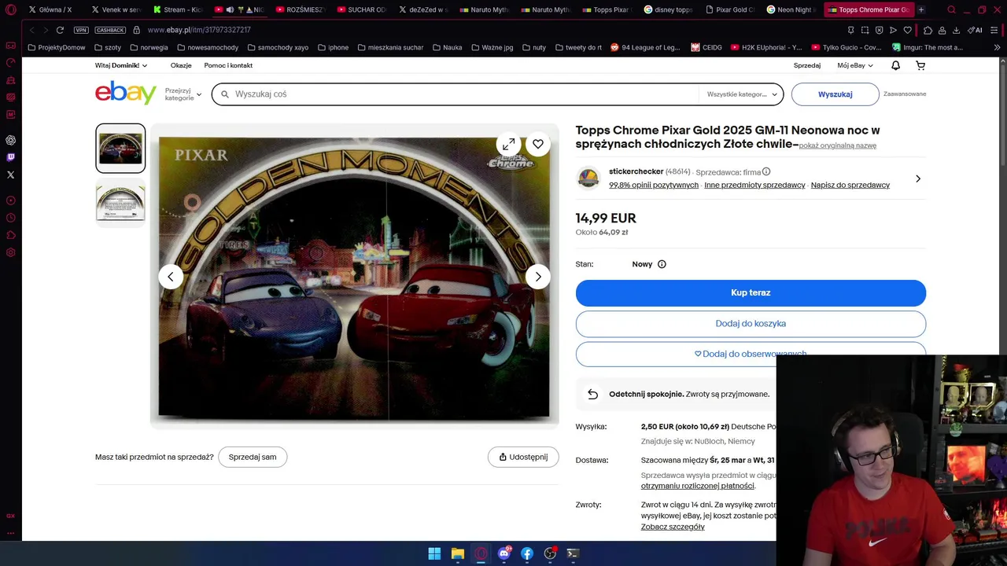Click 'Kup teraz' button

click(751, 292)
